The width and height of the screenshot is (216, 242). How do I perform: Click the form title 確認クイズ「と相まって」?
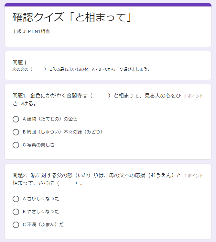tap(72, 17)
